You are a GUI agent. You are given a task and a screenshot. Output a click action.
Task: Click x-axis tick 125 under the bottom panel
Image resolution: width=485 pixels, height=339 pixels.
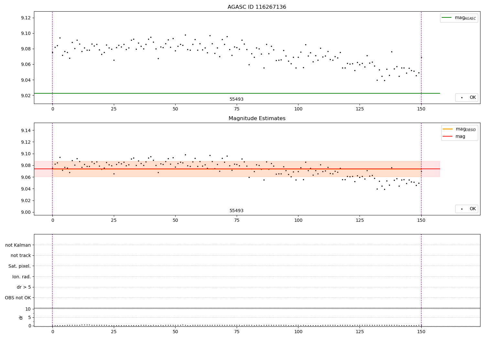[360, 332]
